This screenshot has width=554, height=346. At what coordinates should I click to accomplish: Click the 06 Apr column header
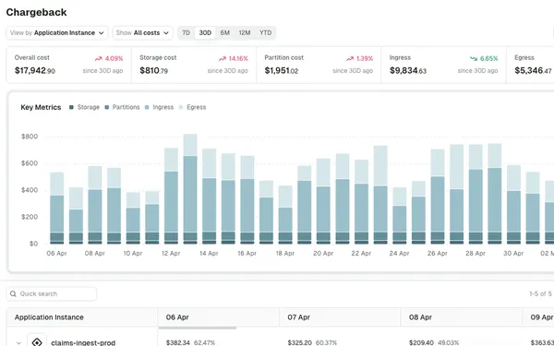click(218, 317)
